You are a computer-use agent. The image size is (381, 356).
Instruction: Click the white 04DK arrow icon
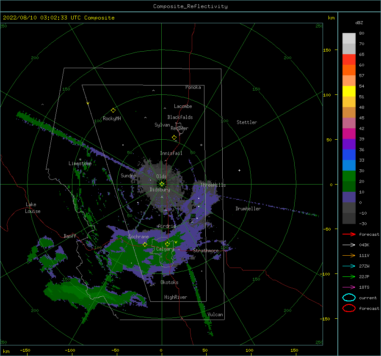click(x=349, y=245)
